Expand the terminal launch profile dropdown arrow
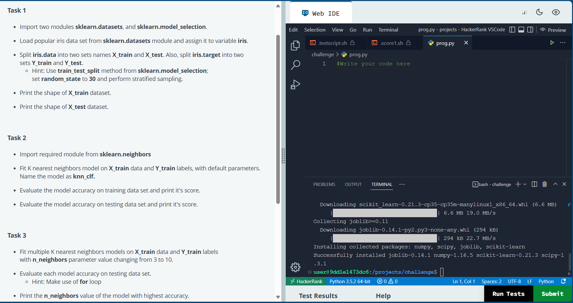The width and height of the screenshot is (573, 303). click(x=525, y=184)
